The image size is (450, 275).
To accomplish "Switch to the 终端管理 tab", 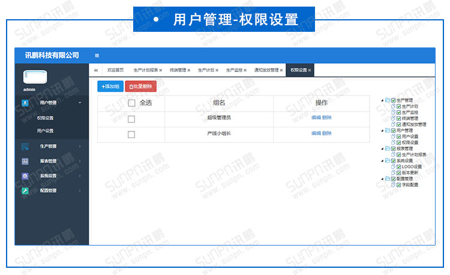I will 178,70.
